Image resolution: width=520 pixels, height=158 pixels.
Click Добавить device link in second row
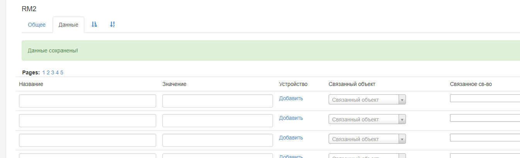point(291,118)
